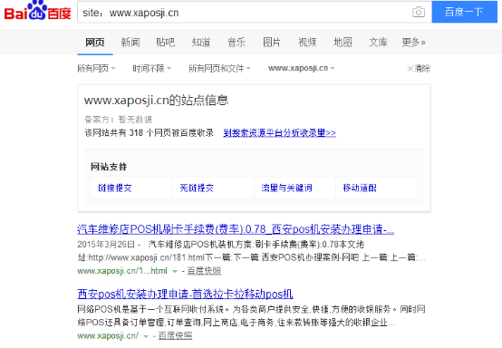Viewport: 502px width, 348px height.
Task: Open the Baidu logo homepage
Action: point(37,11)
